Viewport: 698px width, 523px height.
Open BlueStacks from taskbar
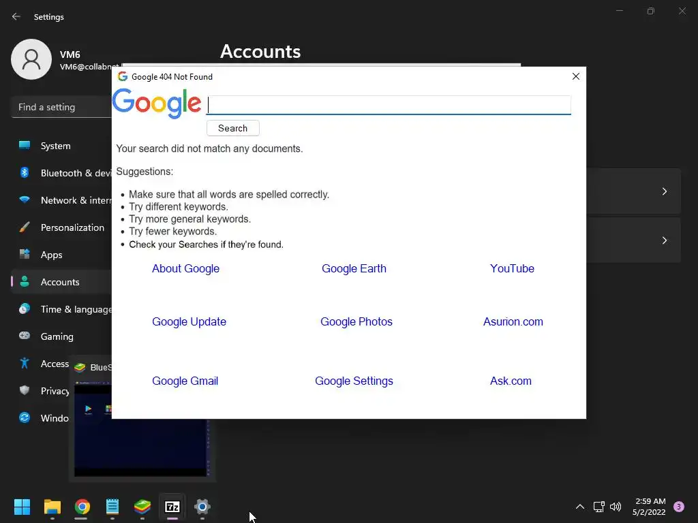(142, 507)
